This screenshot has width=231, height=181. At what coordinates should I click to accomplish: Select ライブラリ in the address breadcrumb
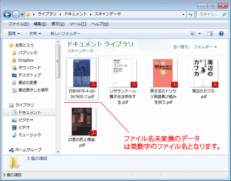47,14
